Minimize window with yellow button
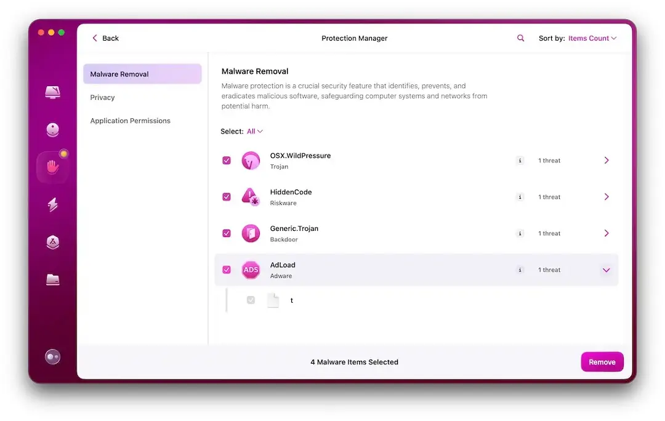 click(x=51, y=33)
